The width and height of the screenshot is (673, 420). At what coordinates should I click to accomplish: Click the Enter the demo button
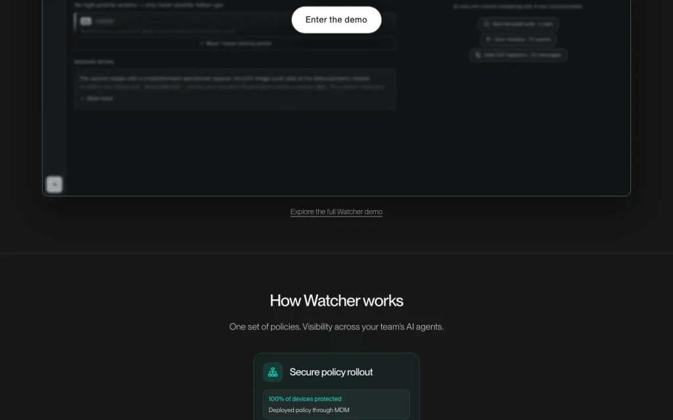point(336,20)
